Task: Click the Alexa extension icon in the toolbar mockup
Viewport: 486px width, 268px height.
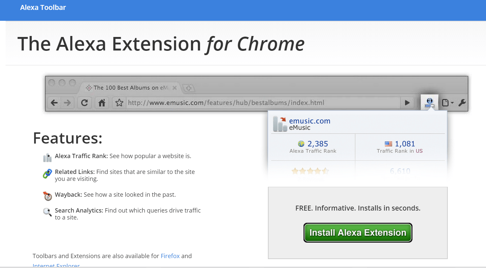Action: (429, 102)
